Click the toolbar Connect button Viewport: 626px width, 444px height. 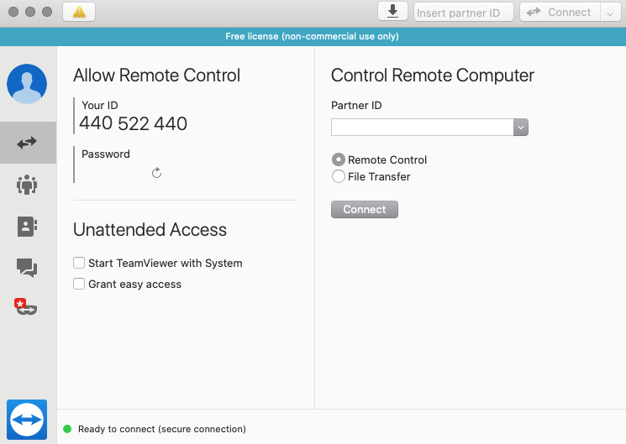click(x=560, y=12)
